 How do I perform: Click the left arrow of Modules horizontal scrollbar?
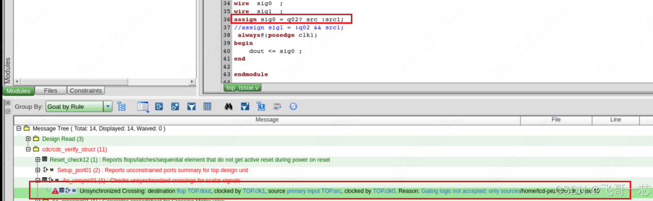pyautogui.click(x=18, y=82)
